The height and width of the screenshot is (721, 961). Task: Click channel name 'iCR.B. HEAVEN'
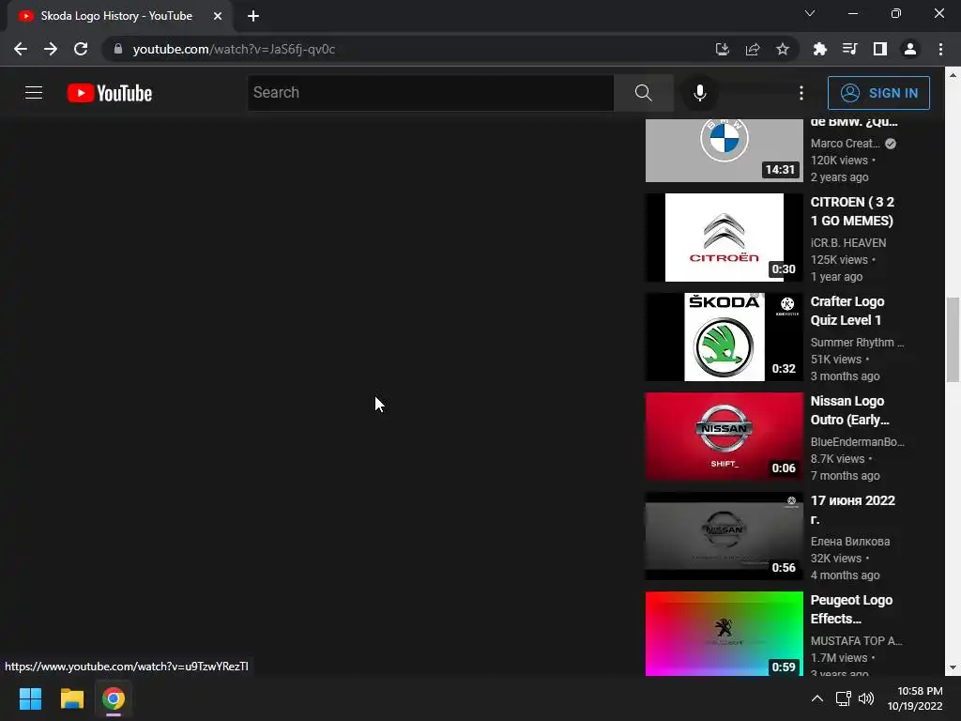(848, 243)
